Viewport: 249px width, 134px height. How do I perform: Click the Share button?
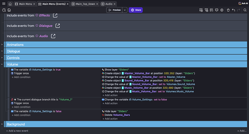coord(136,10)
